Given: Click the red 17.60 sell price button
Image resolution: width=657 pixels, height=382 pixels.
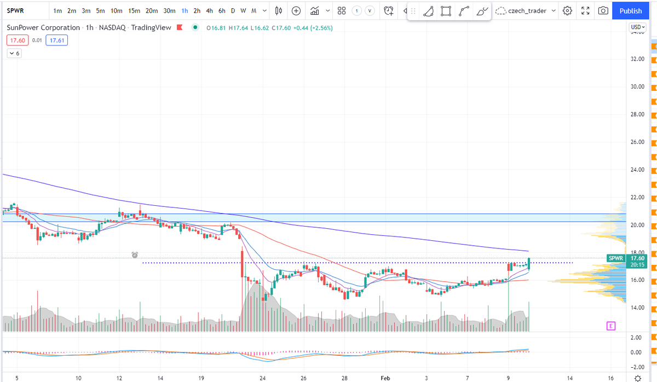Looking at the screenshot, I should pyautogui.click(x=18, y=40).
